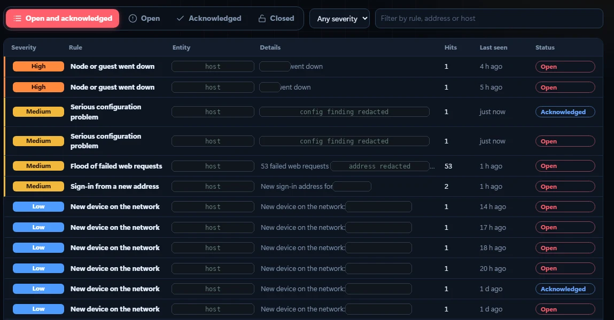This screenshot has height=320, width=614.
Task: Click the 18 h ago last seen value
Action: pos(493,247)
